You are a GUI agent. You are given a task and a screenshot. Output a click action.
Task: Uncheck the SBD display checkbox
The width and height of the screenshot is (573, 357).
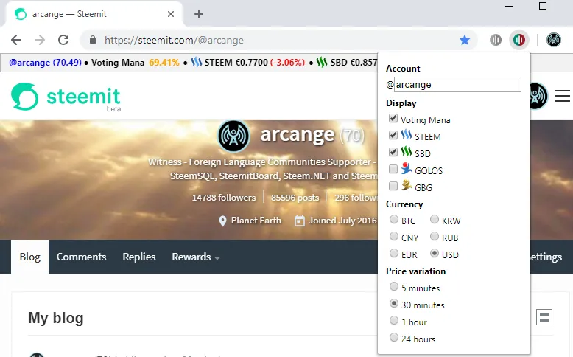tap(393, 152)
